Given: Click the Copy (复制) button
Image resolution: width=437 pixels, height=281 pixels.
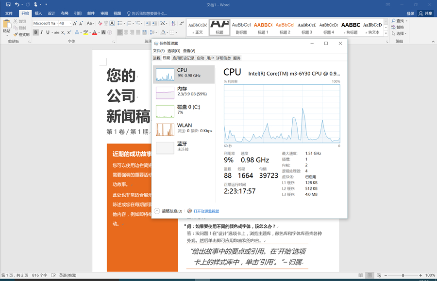Looking at the screenshot, I should [x=20, y=28].
